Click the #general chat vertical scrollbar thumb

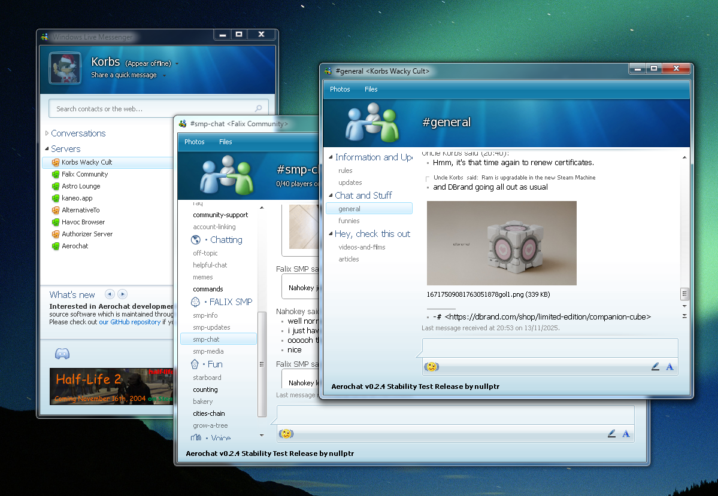684,294
